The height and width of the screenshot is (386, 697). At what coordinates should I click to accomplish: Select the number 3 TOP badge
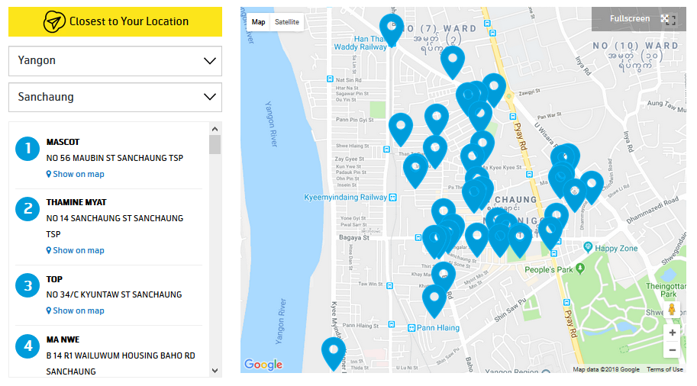click(27, 285)
